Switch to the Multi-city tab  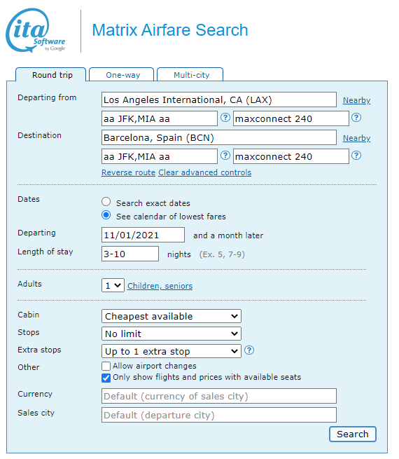[190, 75]
